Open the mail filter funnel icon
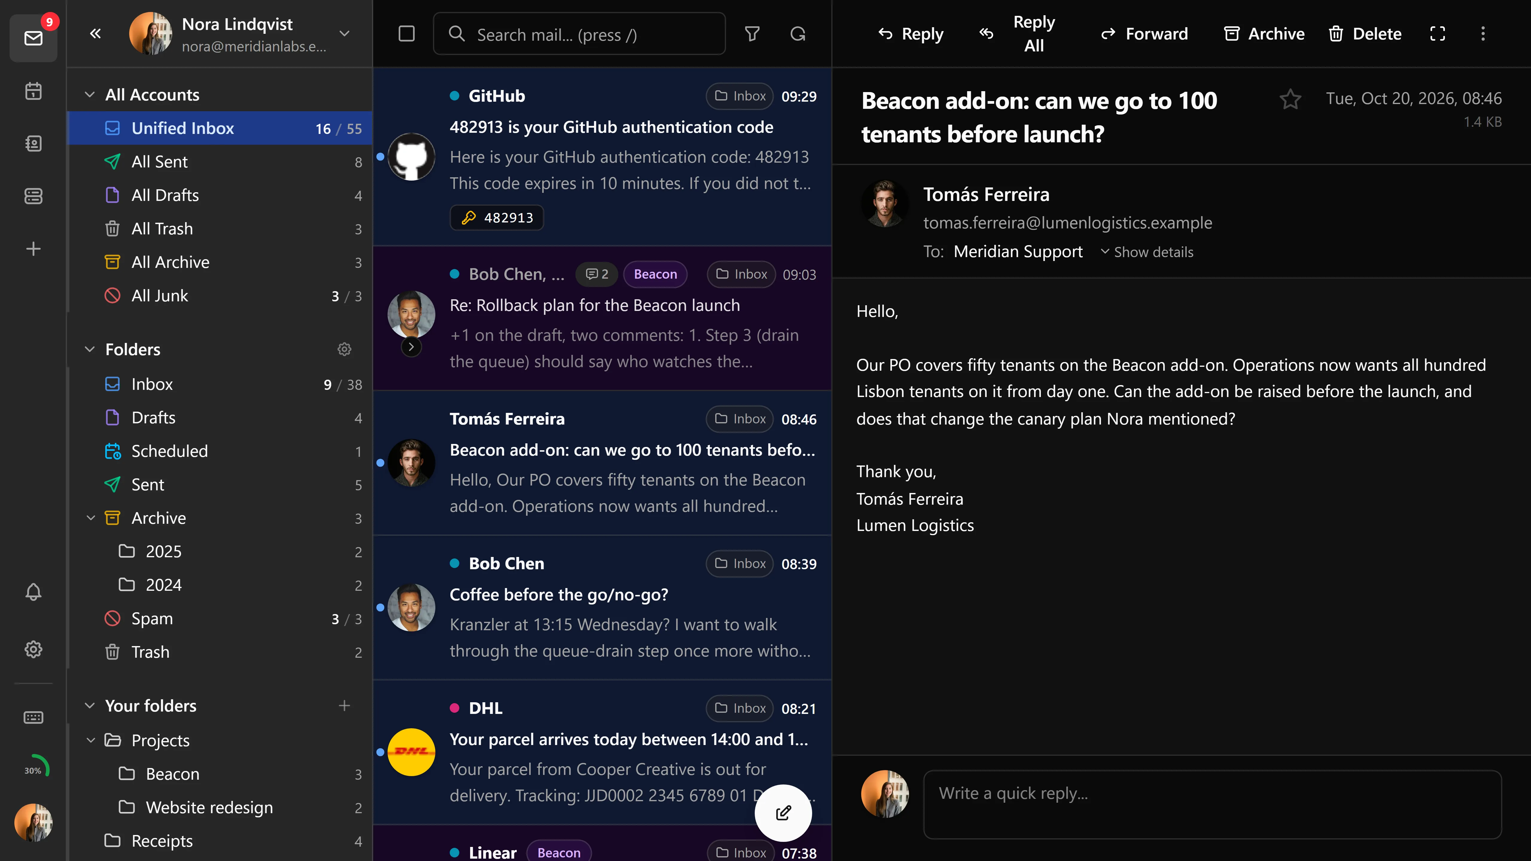Screen dimensions: 1531x861 (752, 34)
